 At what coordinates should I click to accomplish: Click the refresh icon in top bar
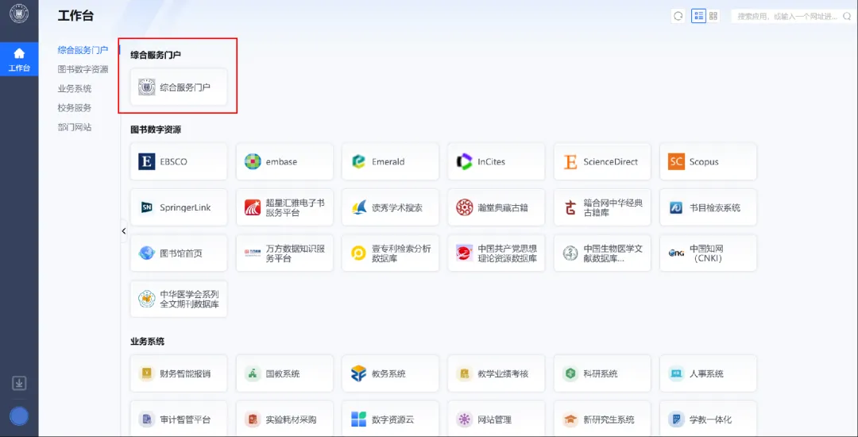click(678, 16)
